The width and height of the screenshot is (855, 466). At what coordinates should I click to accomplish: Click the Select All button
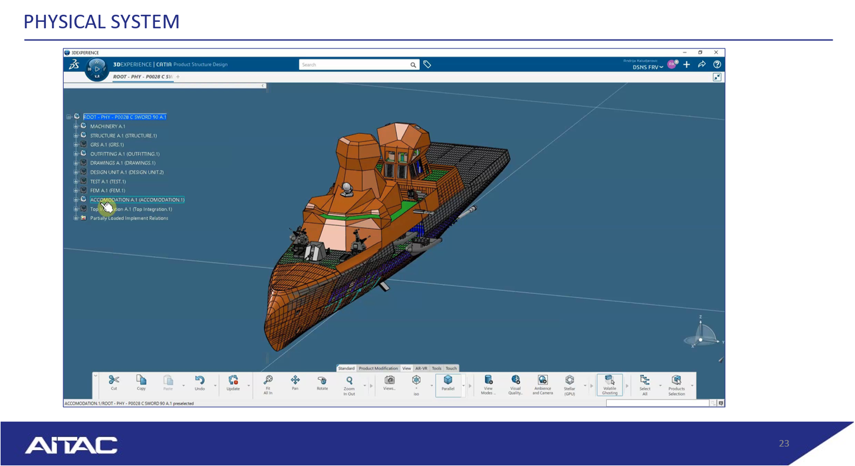tap(644, 380)
